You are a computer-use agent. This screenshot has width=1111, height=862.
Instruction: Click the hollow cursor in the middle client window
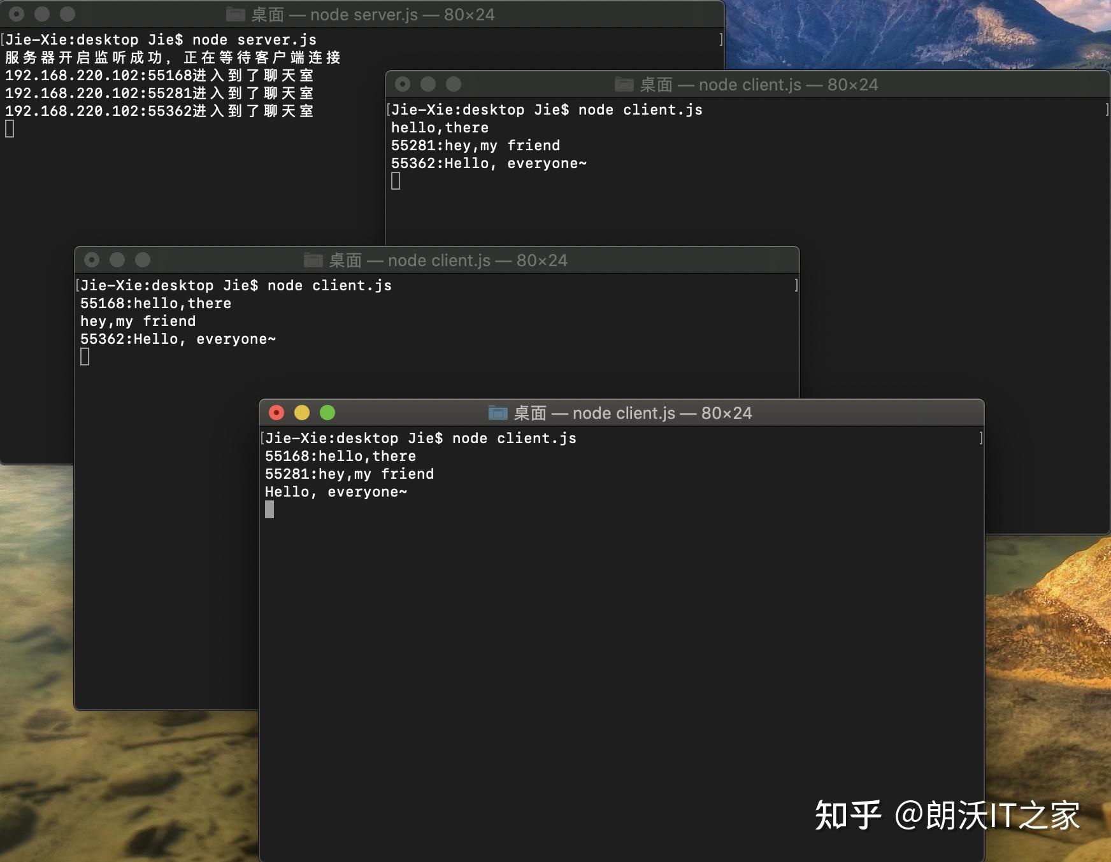point(85,357)
